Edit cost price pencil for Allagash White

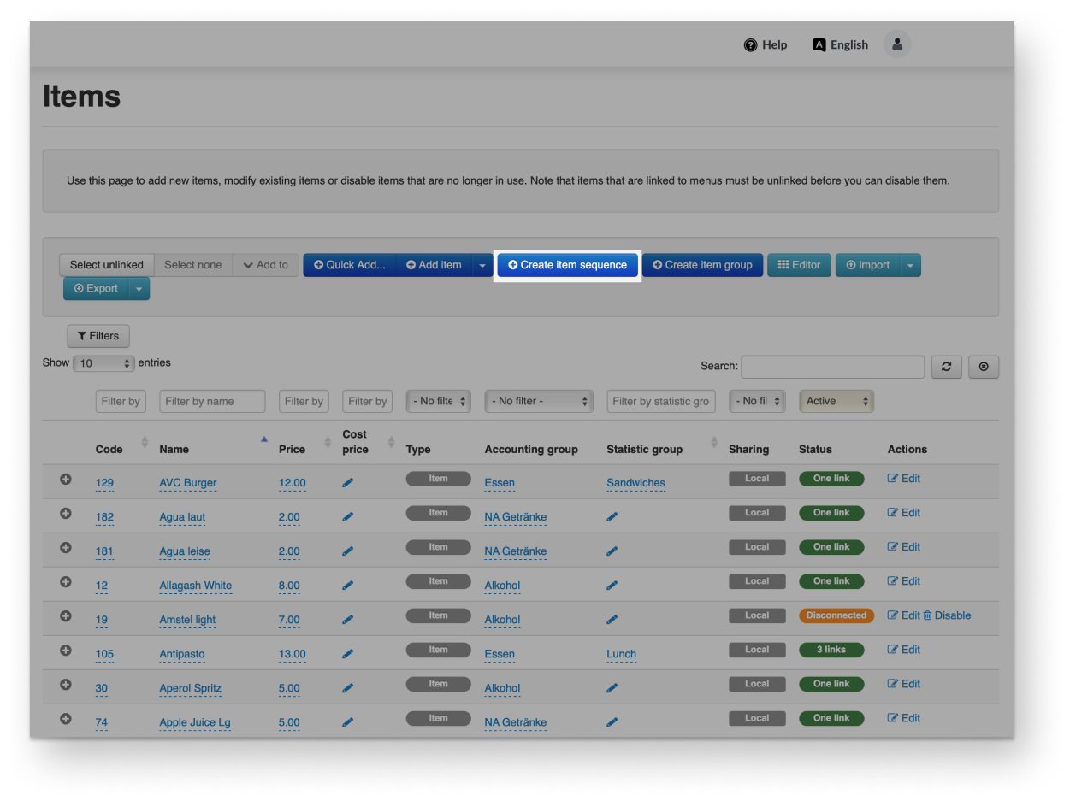(347, 586)
